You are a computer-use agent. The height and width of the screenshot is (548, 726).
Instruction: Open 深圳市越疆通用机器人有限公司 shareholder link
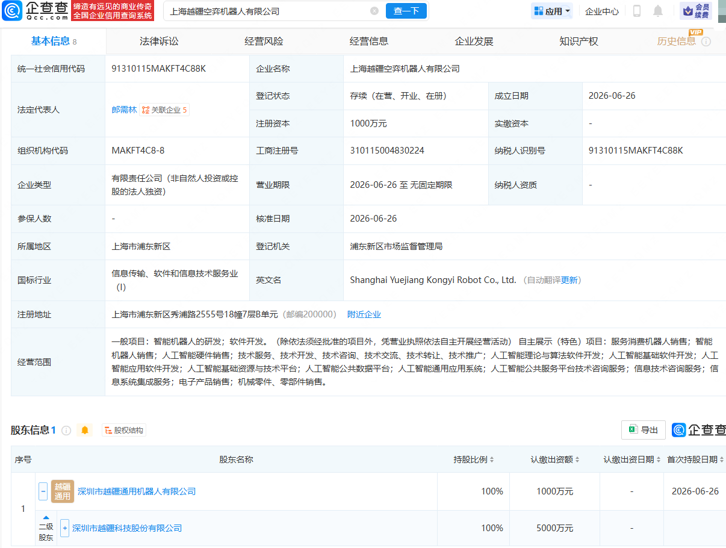click(137, 491)
